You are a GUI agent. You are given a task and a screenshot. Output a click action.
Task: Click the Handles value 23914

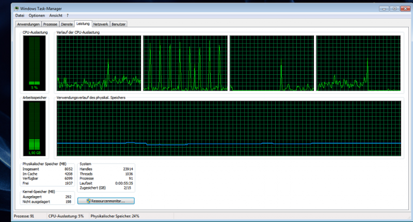(x=128, y=169)
